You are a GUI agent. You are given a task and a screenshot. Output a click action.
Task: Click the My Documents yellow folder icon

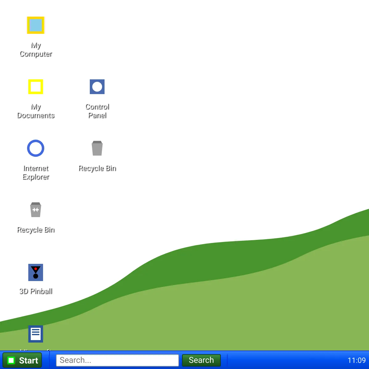[x=36, y=87]
